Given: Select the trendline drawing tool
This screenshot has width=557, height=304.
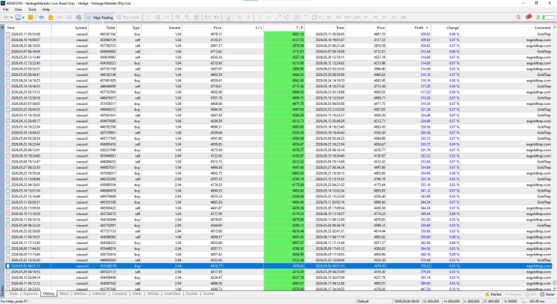Looking at the screenshot, I should (278, 17).
